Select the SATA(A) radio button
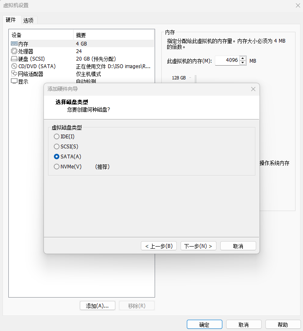This screenshot has height=331, width=303. (x=57, y=156)
